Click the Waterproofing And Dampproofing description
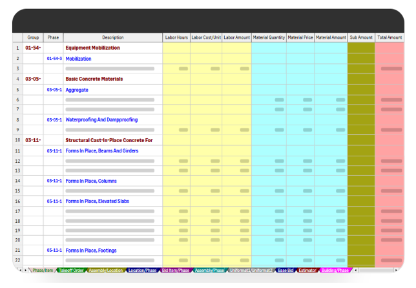Image resolution: width=416 pixels, height=288 pixels. (x=101, y=119)
